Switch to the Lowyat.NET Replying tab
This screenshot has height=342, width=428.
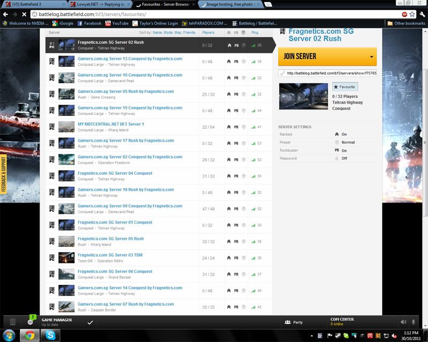[x=100, y=4]
